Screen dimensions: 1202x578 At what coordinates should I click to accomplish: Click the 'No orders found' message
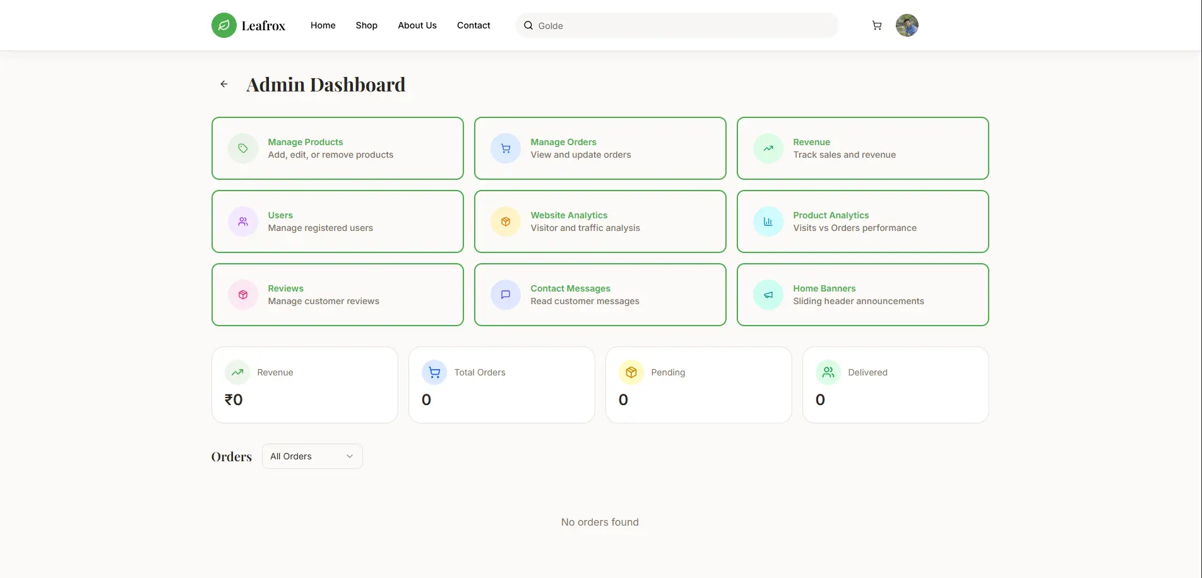600,522
